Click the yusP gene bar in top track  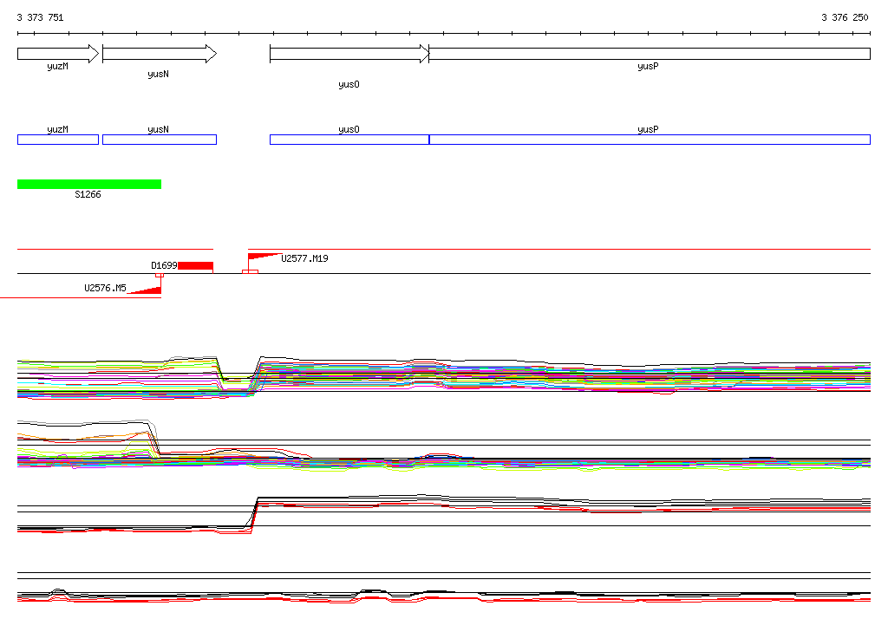650,54
